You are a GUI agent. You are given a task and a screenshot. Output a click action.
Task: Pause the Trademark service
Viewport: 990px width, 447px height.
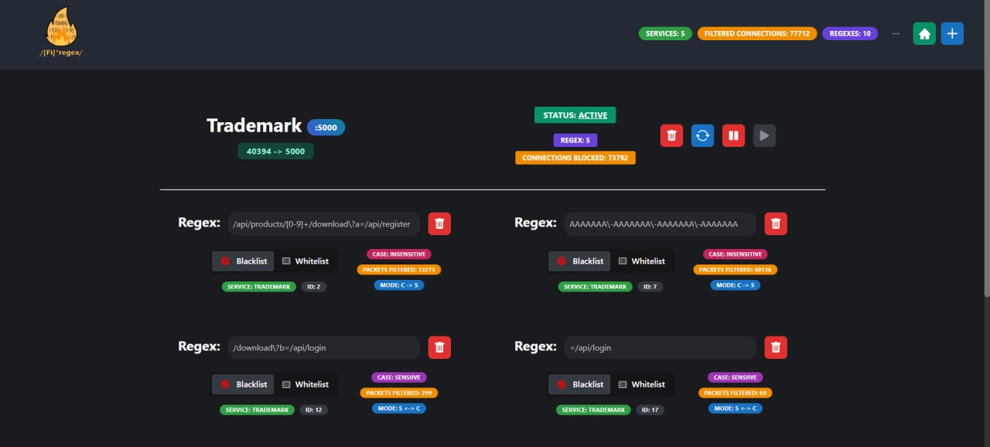click(x=733, y=135)
